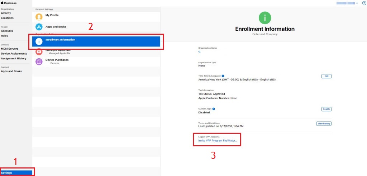Click the Device Purchases purple icon
Screen dimensions: 367x176
(x=39, y=62)
